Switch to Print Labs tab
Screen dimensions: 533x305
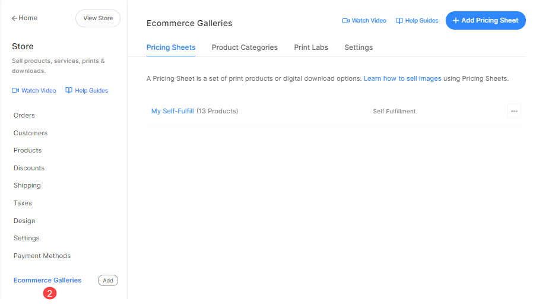(311, 47)
